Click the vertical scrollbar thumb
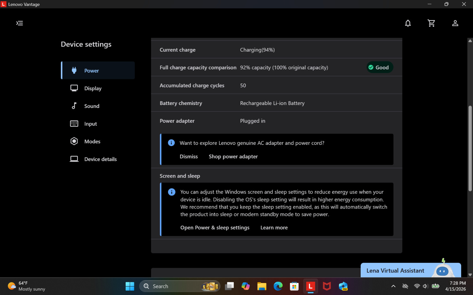This screenshot has width=473, height=295. pos(470,148)
